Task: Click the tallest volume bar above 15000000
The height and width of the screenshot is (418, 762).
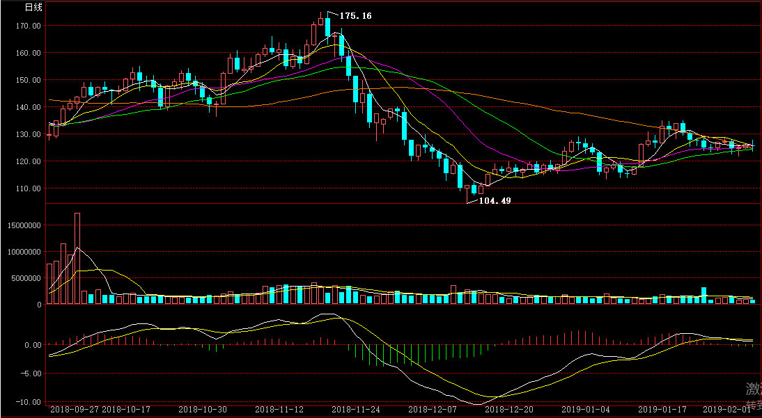Action: pyautogui.click(x=77, y=258)
